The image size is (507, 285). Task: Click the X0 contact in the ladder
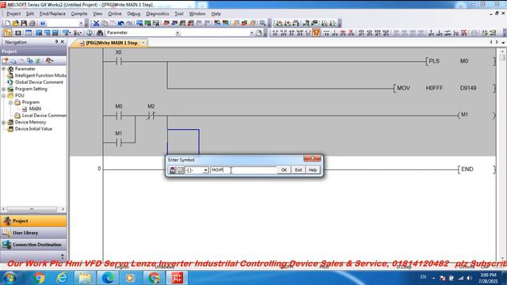[x=119, y=61]
